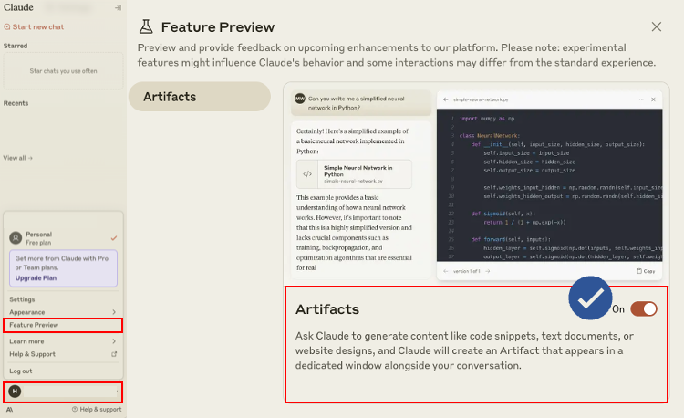Click the external link icon beside Help & Support
This screenshot has width=684, height=418.
click(114, 354)
